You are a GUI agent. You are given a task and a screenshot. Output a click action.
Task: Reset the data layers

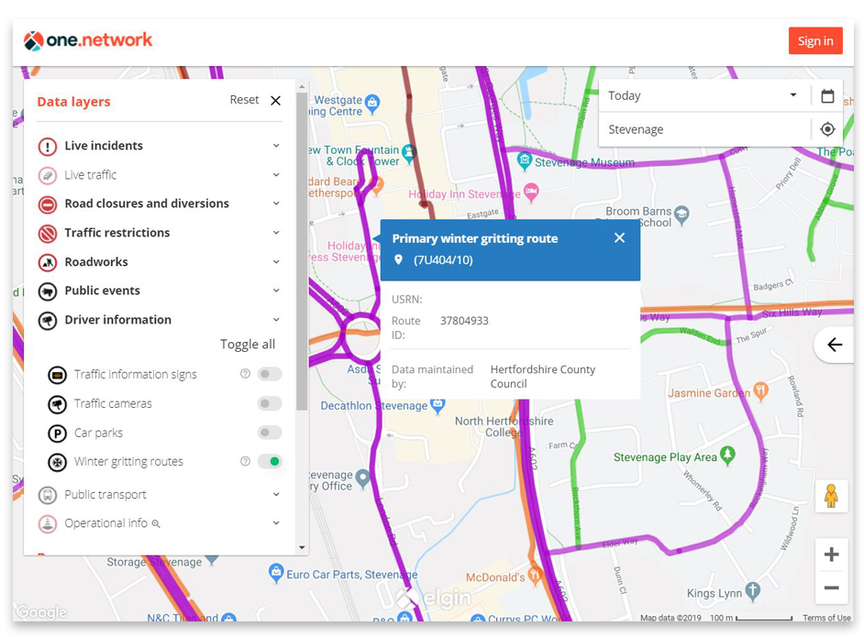(244, 100)
